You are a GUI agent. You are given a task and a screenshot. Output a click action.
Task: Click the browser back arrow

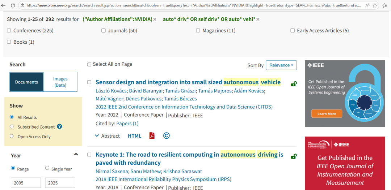point(3,5)
